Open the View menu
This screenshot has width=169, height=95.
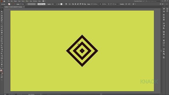point(31,1)
